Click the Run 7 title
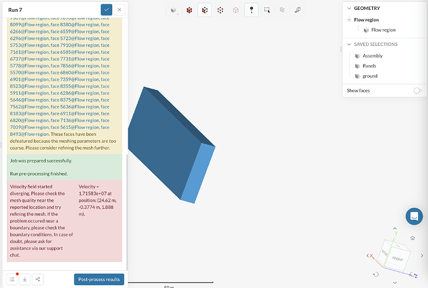 (x=15, y=10)
